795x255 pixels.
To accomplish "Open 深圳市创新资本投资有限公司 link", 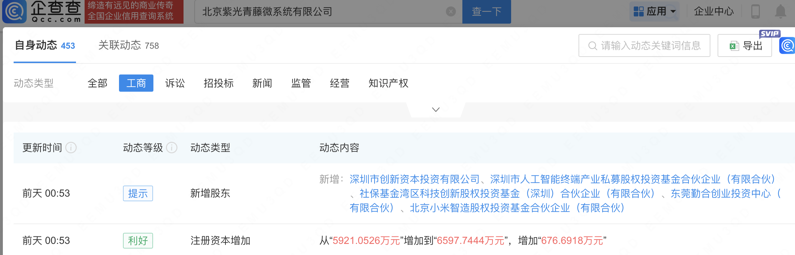I will coord(415,179).
